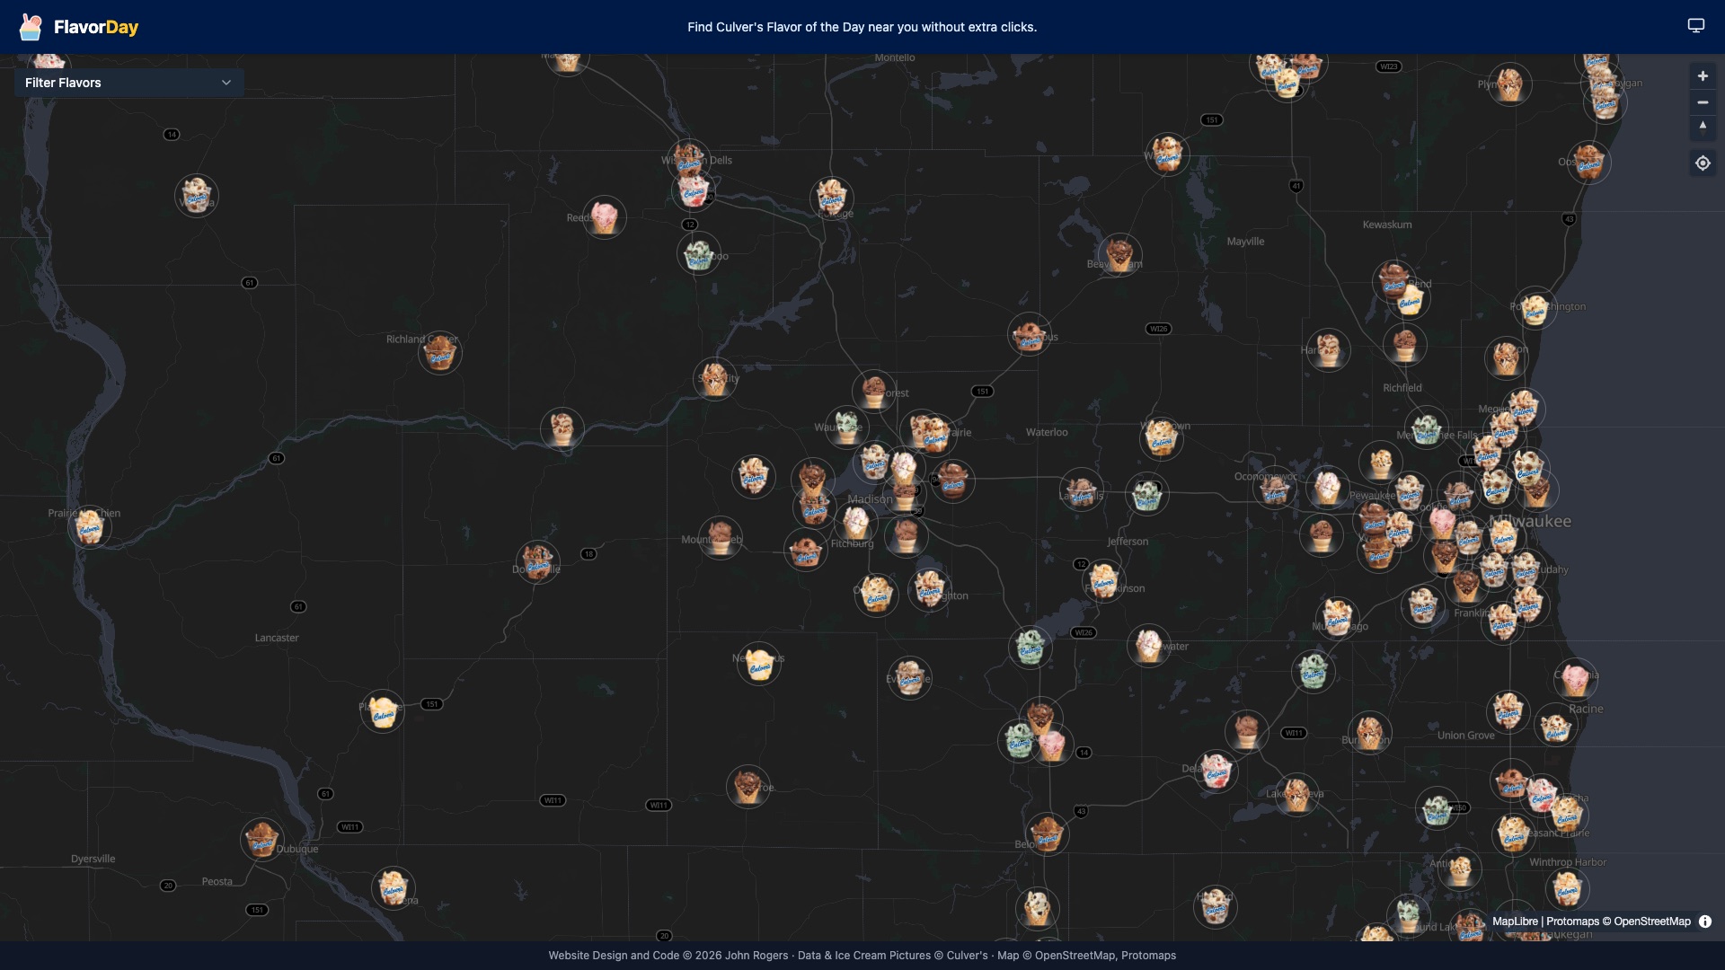Open the Waupun flavor marker
This screenshot has width=1725, height=970.
1168,155
